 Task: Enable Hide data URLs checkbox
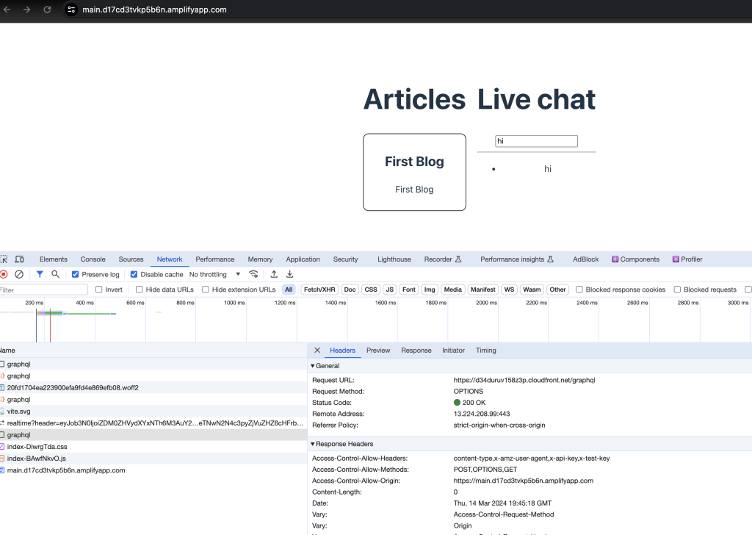(x=139, y=290)
